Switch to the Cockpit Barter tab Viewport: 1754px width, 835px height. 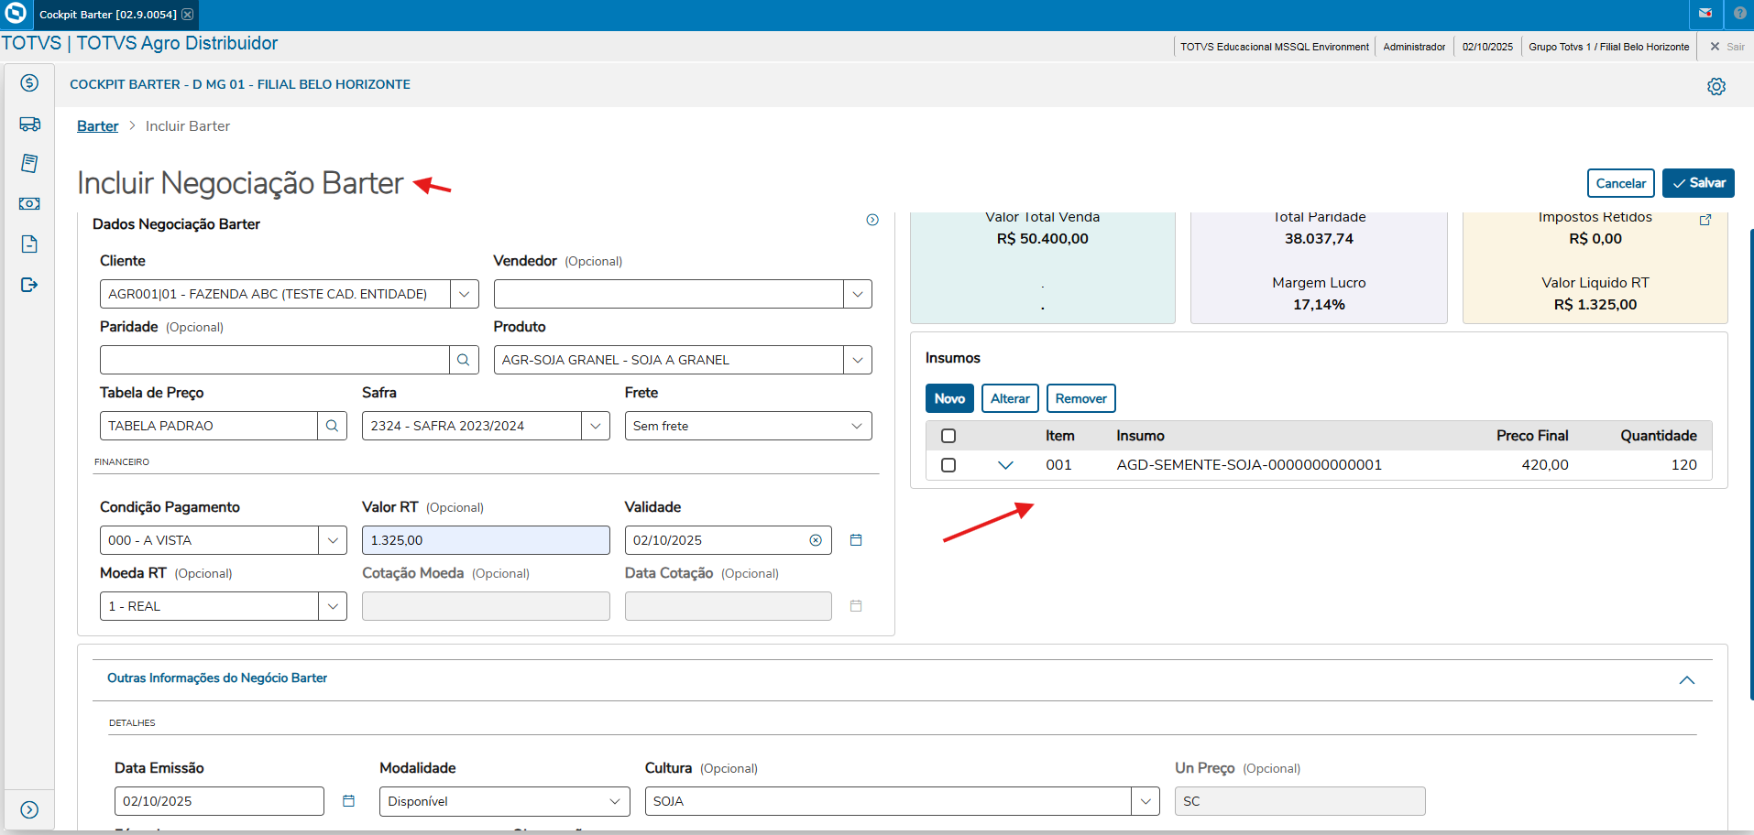pos(107,15)
